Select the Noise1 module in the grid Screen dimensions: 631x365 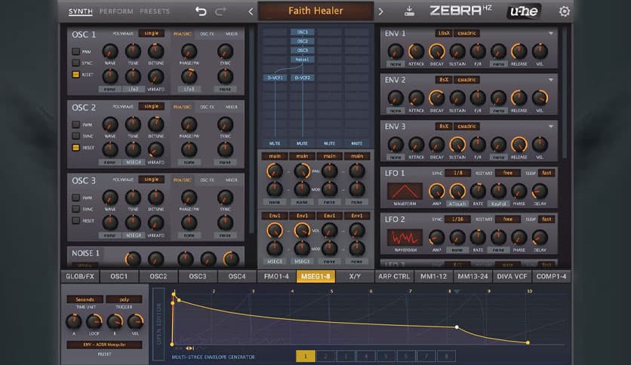[302, 60]
